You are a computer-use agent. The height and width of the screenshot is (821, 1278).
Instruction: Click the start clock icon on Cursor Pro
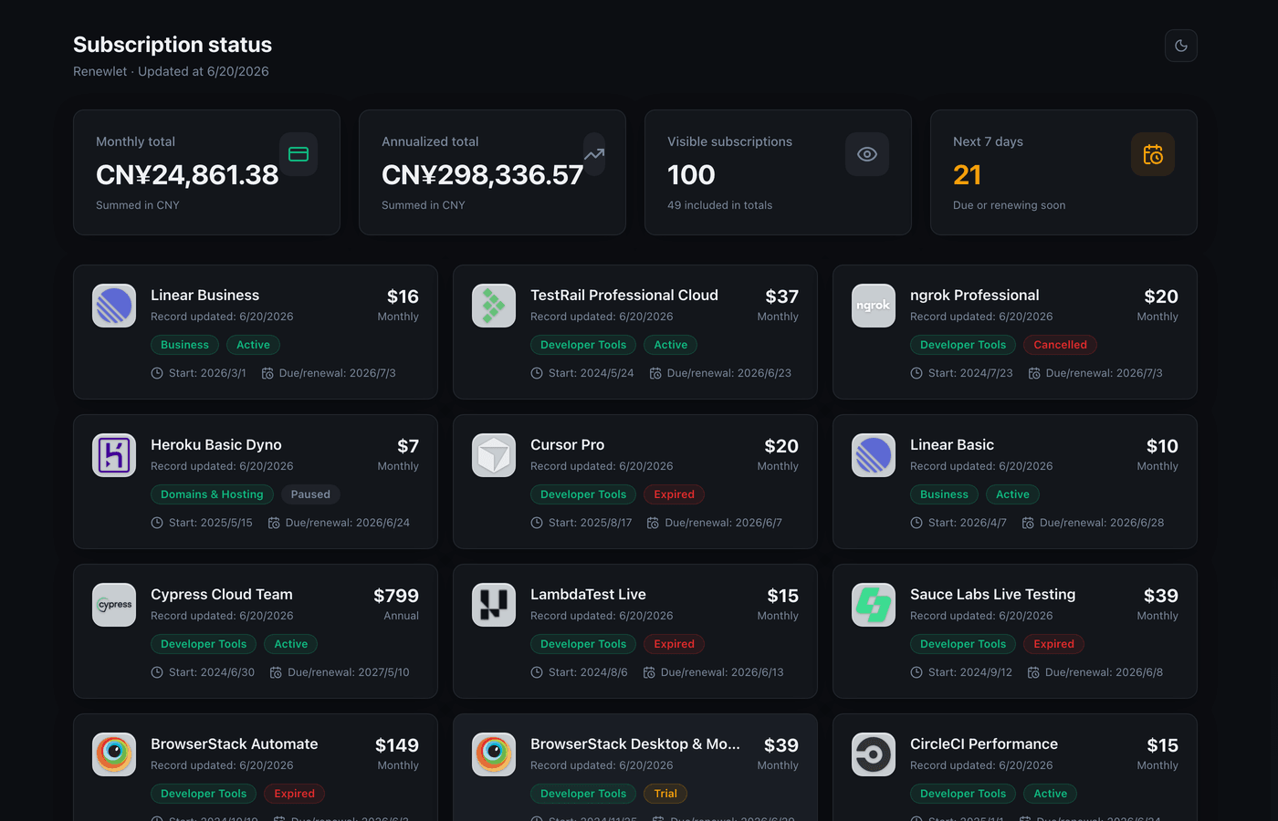(x=537, y=523)
